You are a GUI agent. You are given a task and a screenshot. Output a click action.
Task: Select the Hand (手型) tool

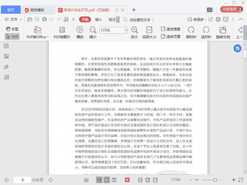point(12,29)
